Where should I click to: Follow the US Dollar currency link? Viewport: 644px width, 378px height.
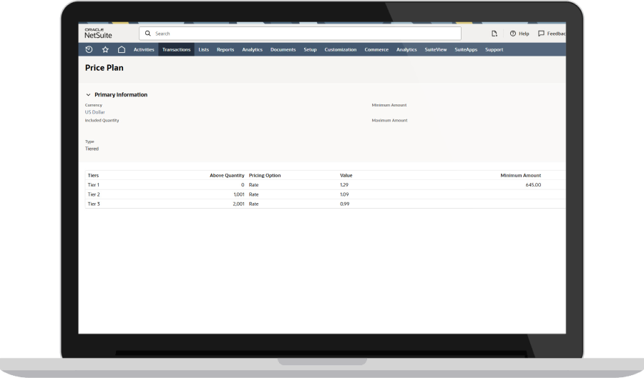point(95,112)
